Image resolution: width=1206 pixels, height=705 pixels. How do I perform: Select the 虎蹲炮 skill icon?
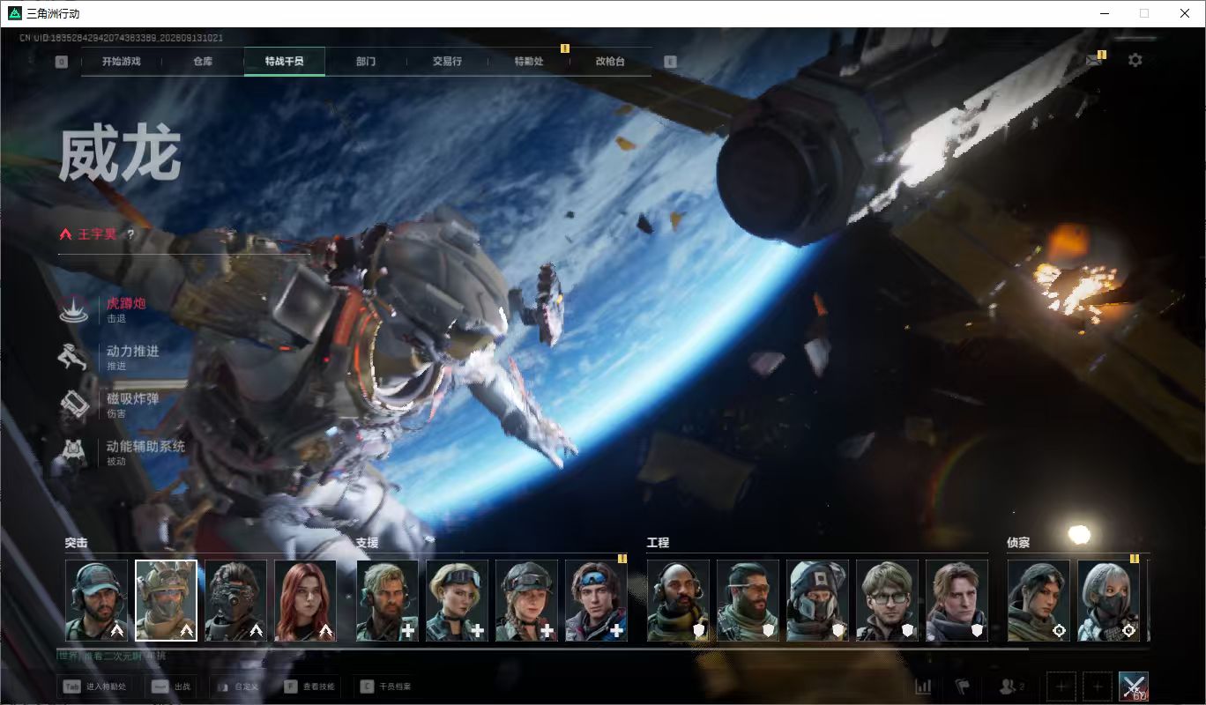pyautogui.click(x=73, y=308)
